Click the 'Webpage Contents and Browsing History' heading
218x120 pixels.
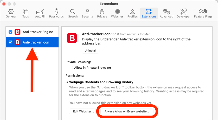pyautogui.click(x=101, y=82)
